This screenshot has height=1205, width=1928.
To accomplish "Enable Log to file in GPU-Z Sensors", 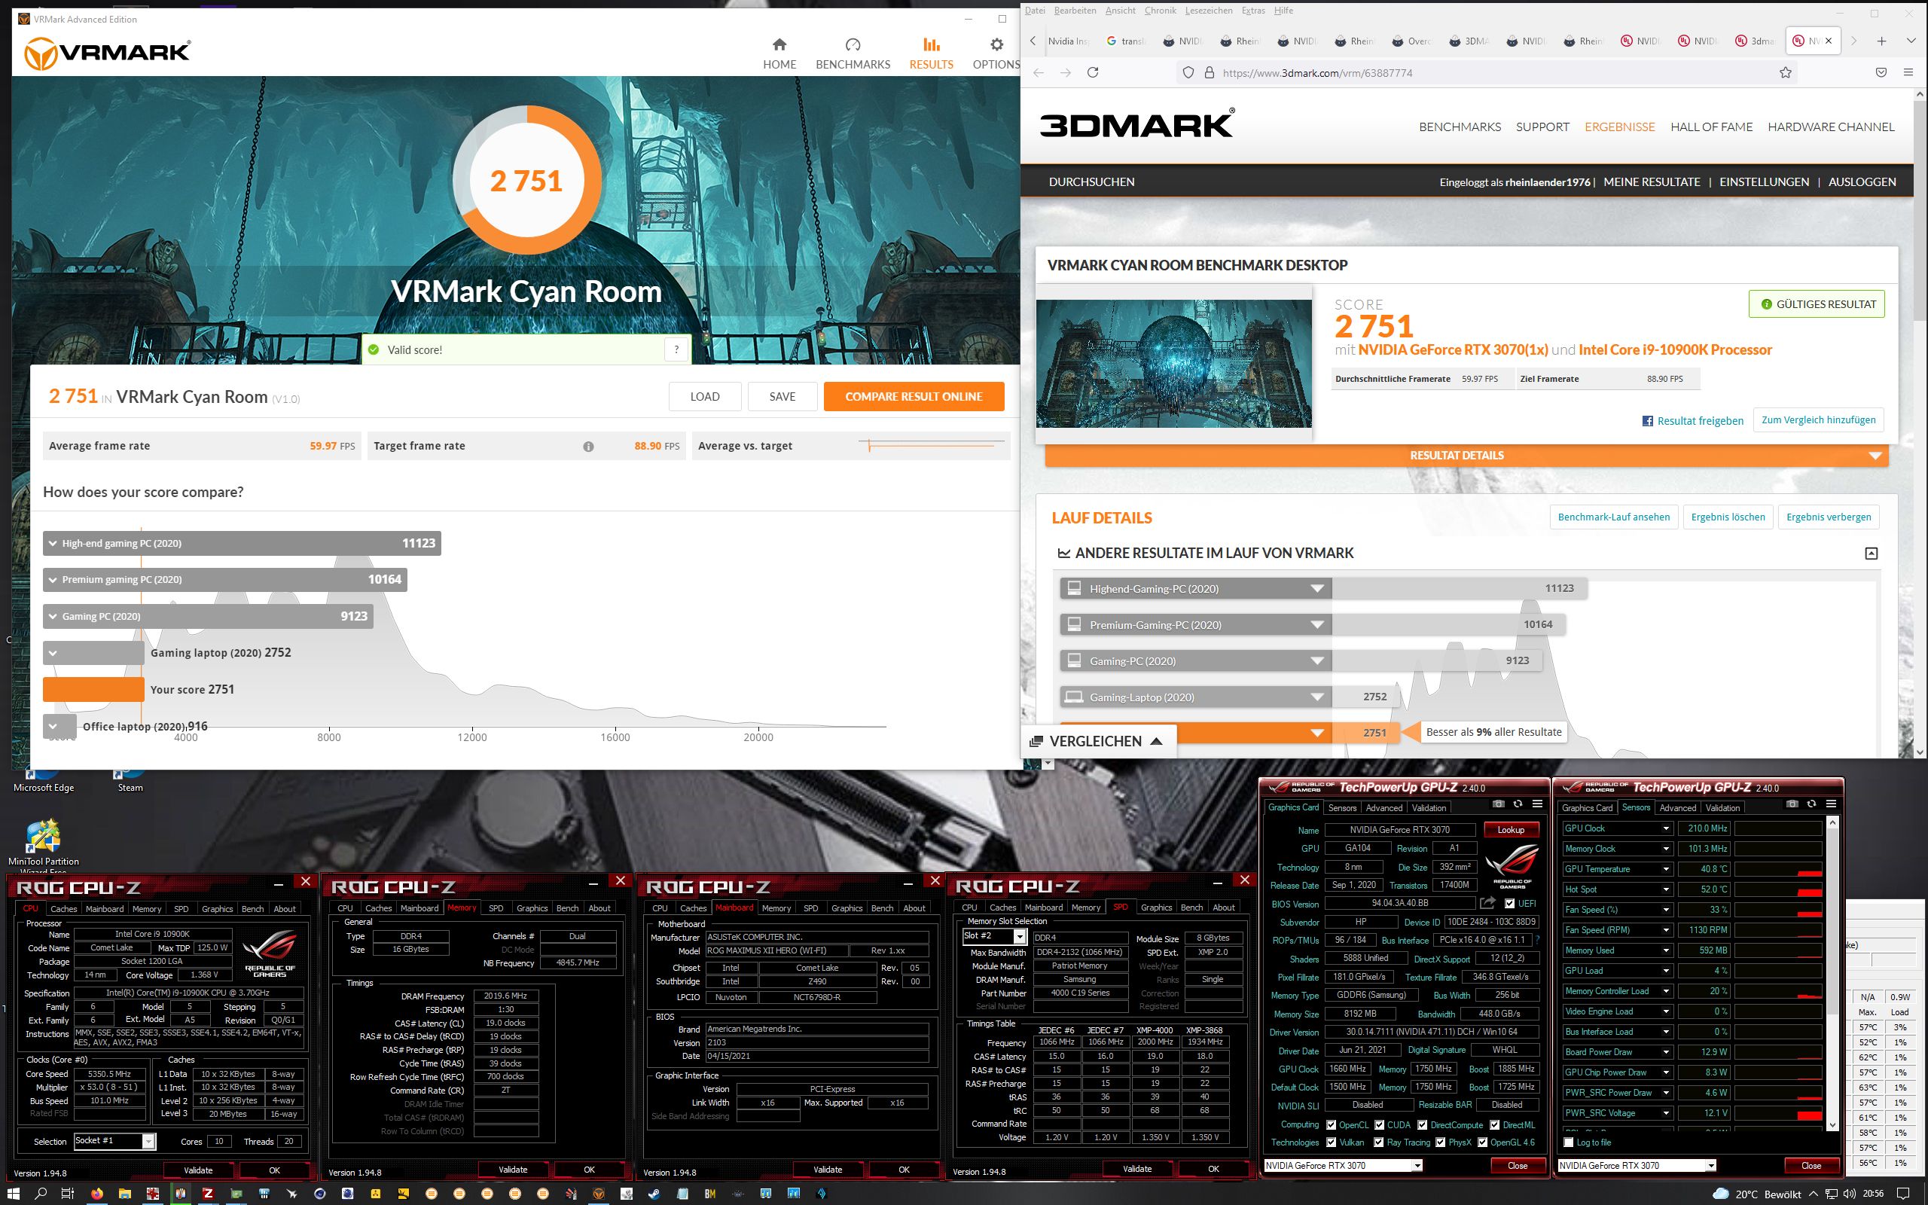I will [1569, 1142].
